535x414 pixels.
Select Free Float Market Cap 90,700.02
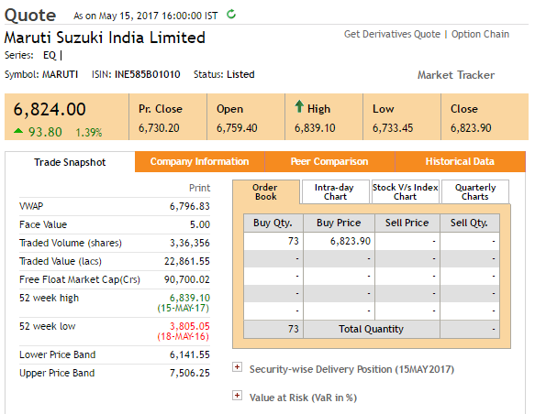coord(187,280)
